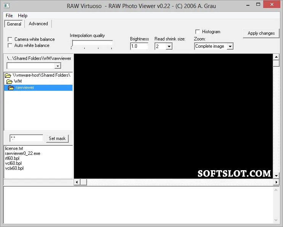Click the RAW Virtuoso app icon in title bar
This screenshot has height=227, width=283.
6,6
